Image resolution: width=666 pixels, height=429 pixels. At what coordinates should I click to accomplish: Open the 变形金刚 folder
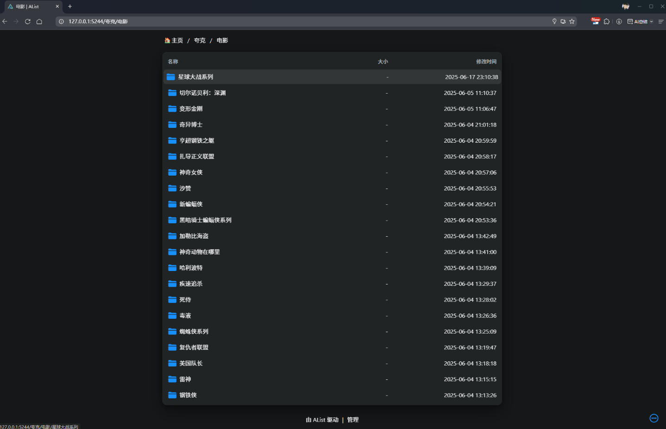tap(332, 109)
